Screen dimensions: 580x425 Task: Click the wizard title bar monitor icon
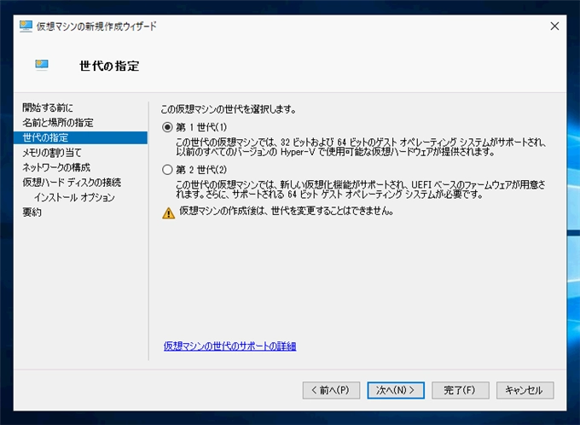pyautogui.click(x=26, y=26)
